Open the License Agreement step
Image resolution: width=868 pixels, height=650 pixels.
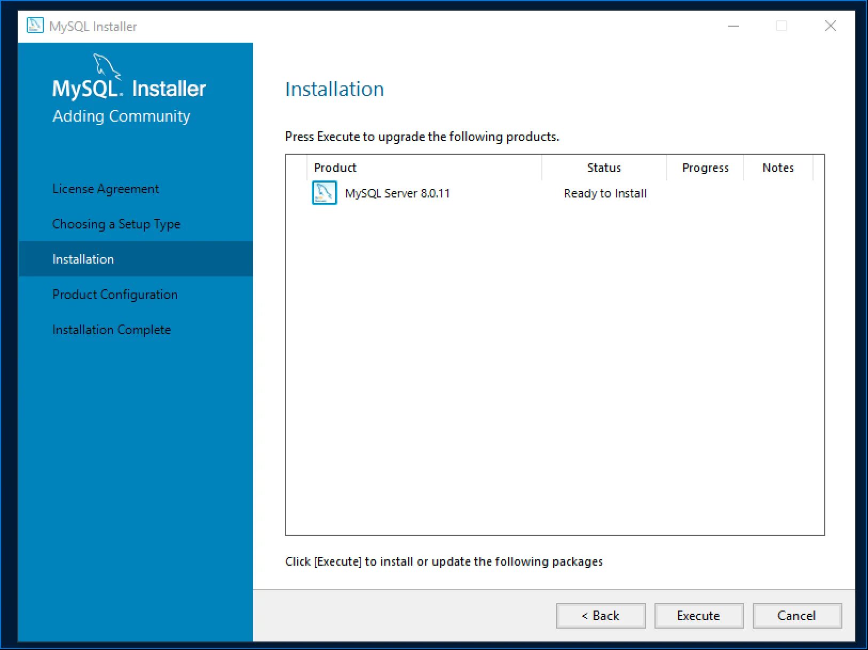coord(105,188)
